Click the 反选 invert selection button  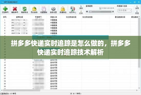click(137, 12)
